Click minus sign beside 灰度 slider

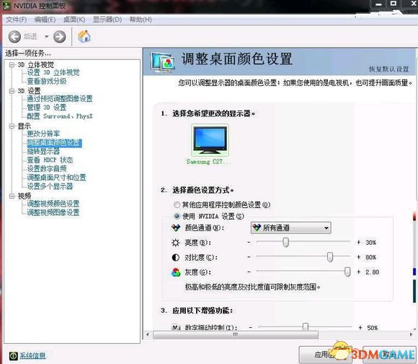[x=249, y=272]
